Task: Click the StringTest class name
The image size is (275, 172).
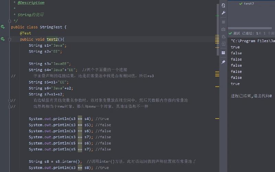Action: (x=51, y=27)
